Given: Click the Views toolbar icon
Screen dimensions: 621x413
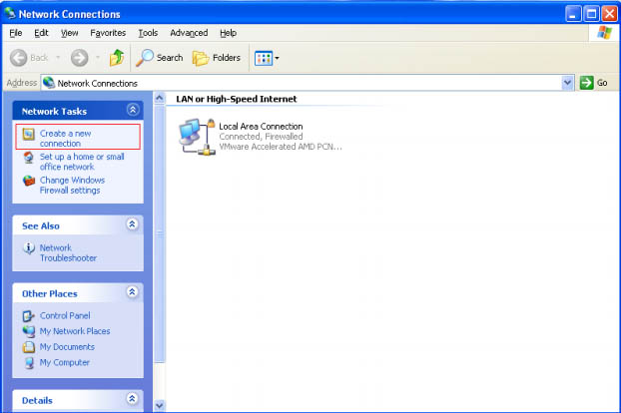Looking at the screenshot, I should (x=264, y=58).
